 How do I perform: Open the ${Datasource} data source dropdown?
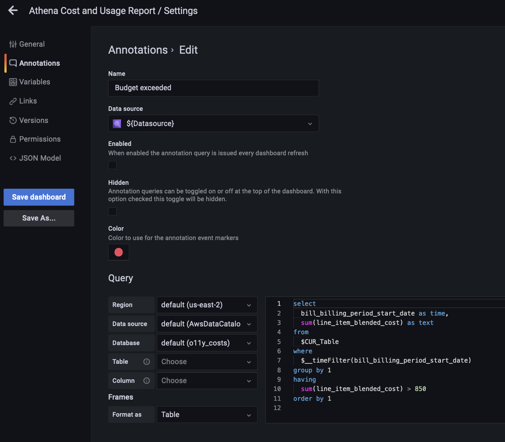[213, 123]
